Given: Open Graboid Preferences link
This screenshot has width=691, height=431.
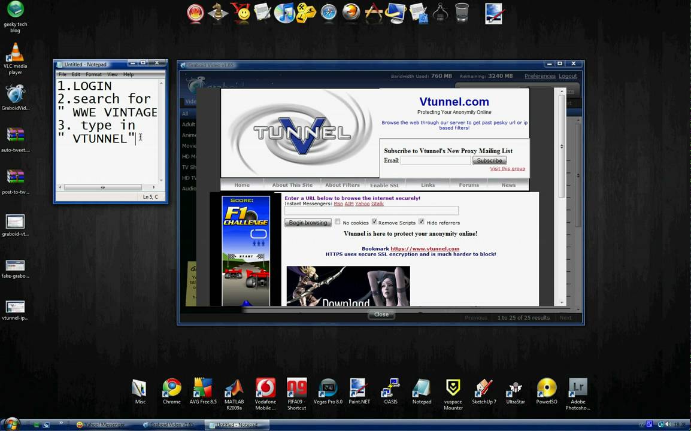Looking at the screenshot, I should tap(540, 76).
